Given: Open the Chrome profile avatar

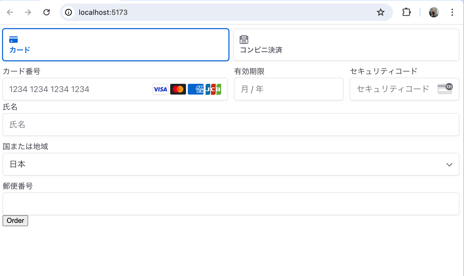Looking at the screenshot, I should tap(434, 12).
